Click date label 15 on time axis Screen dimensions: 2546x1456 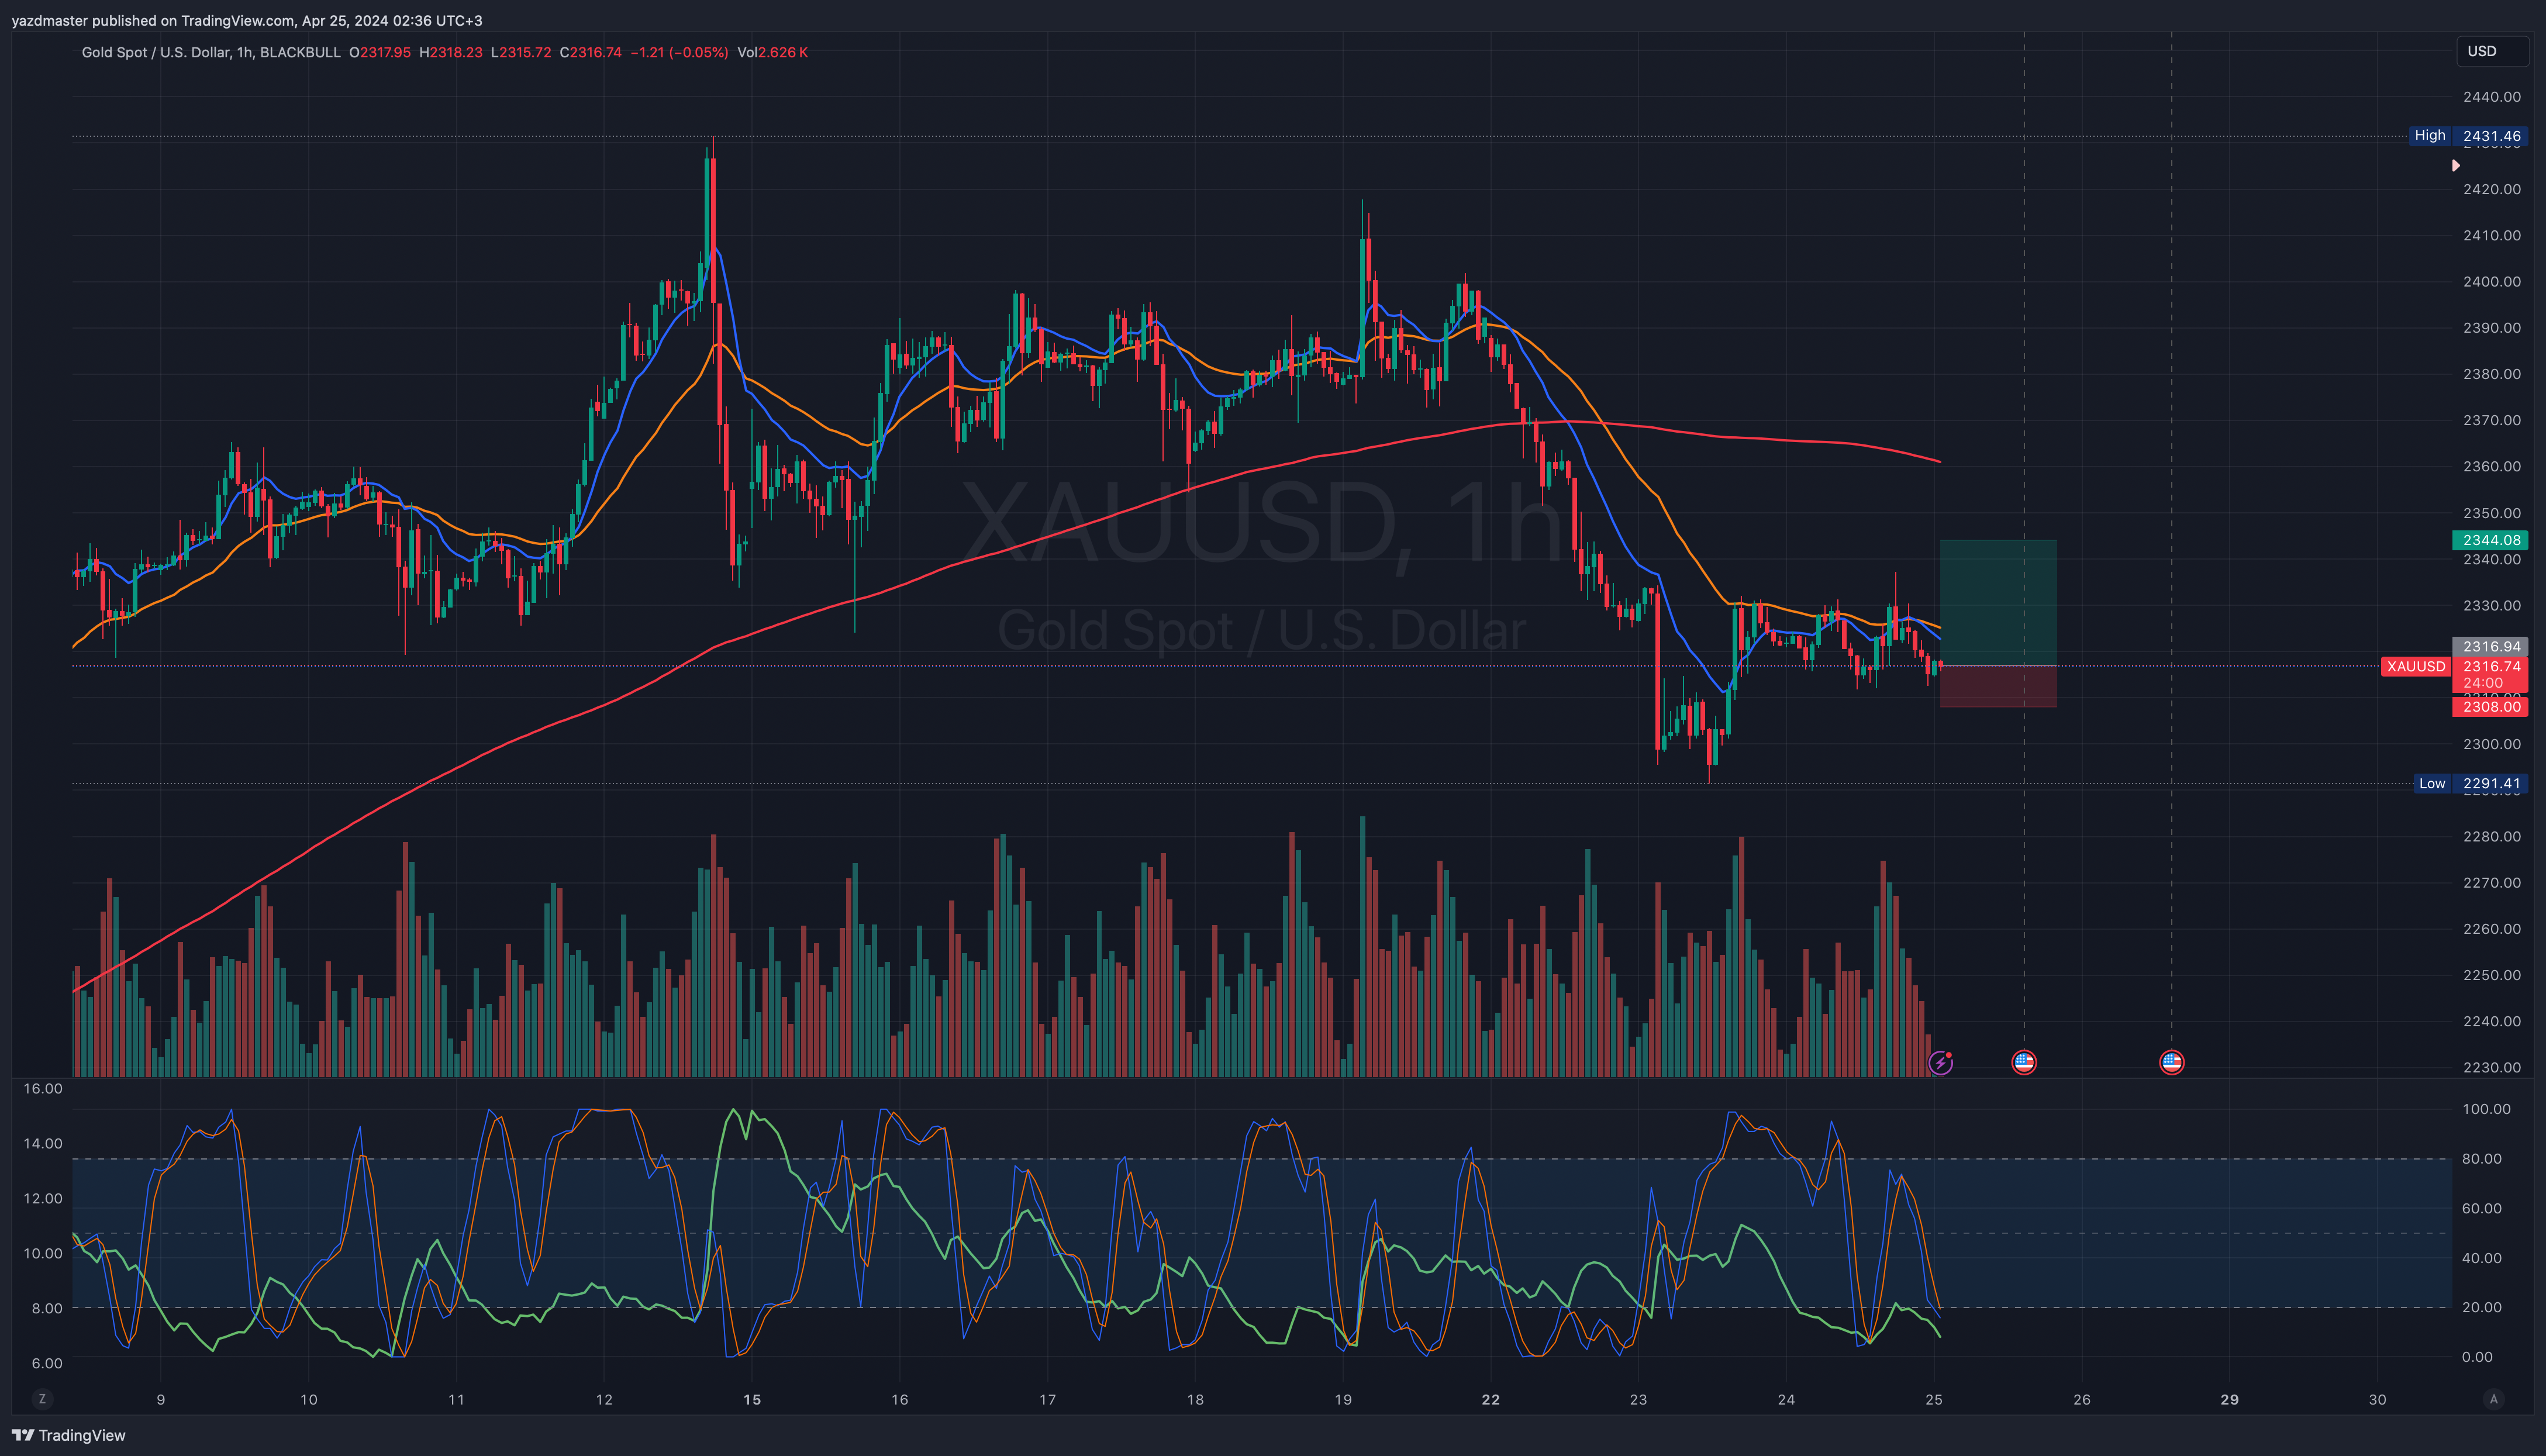[x=752, y=1399]
